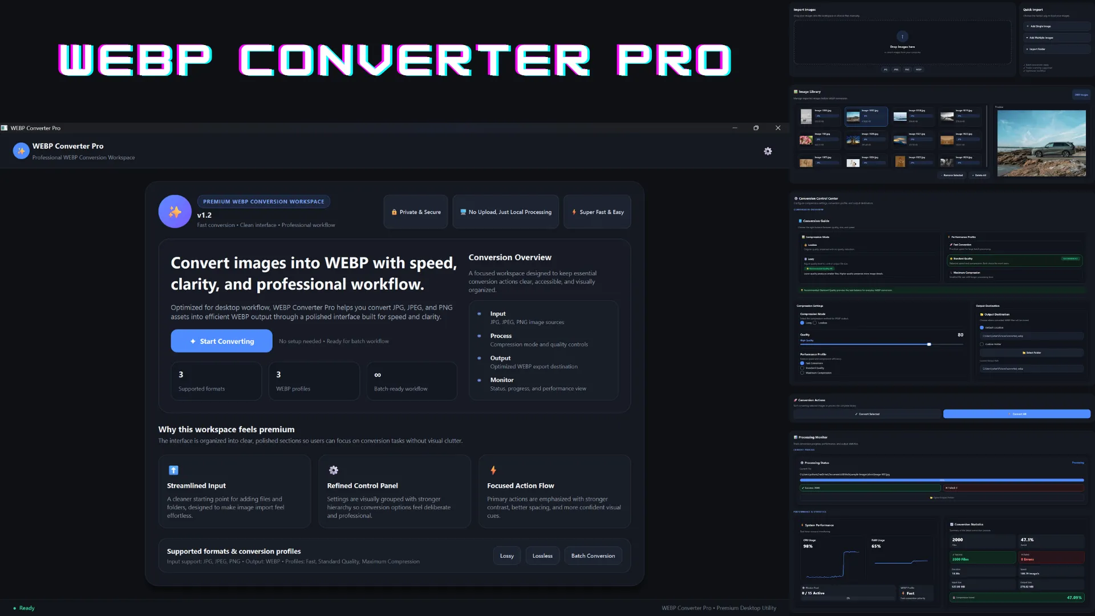Click the gear icon of Refined Control Panel card
1095x616 pixels.
click(x=334, y=470)
